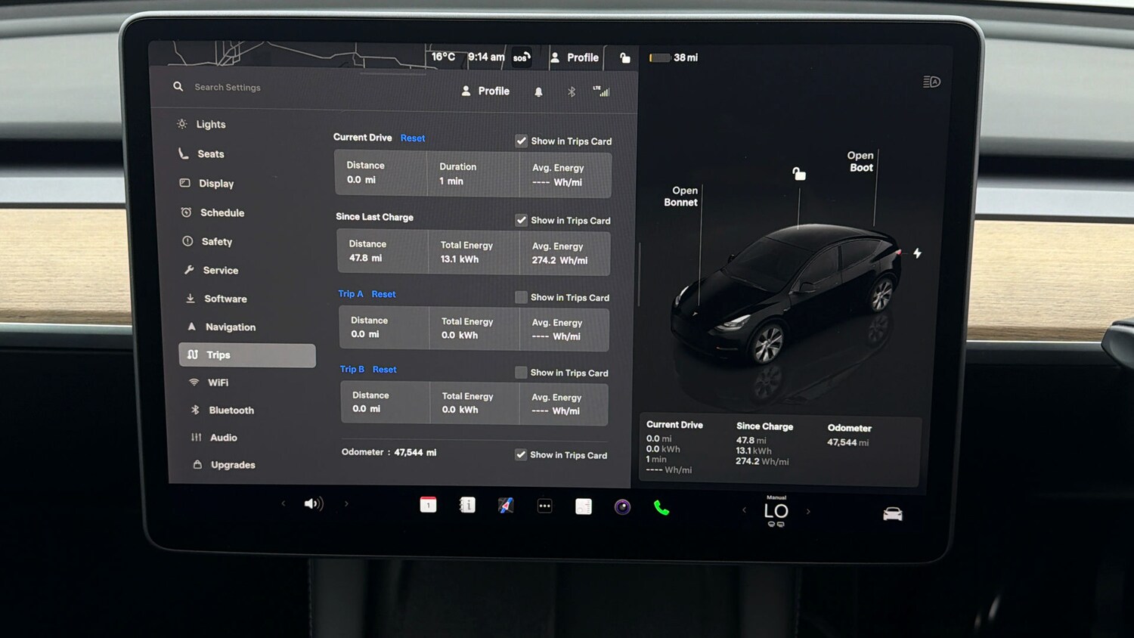Launch the Maps app in the dock

[506, 504]
